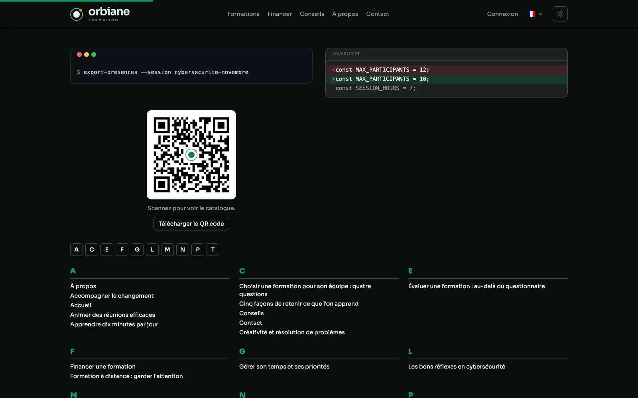638x398 pixels.
Task: Open Gérer son temps et ses priorités
Action: click(x=284, y=367)
